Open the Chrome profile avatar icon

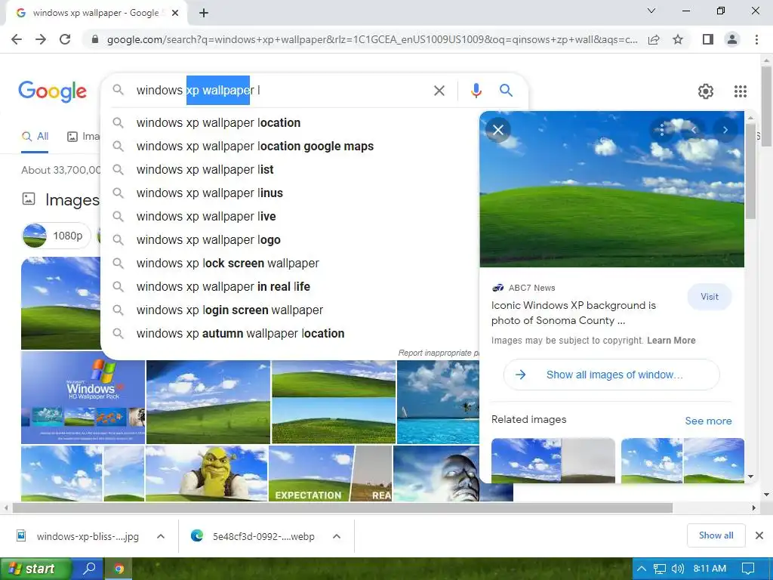point(732,39)
